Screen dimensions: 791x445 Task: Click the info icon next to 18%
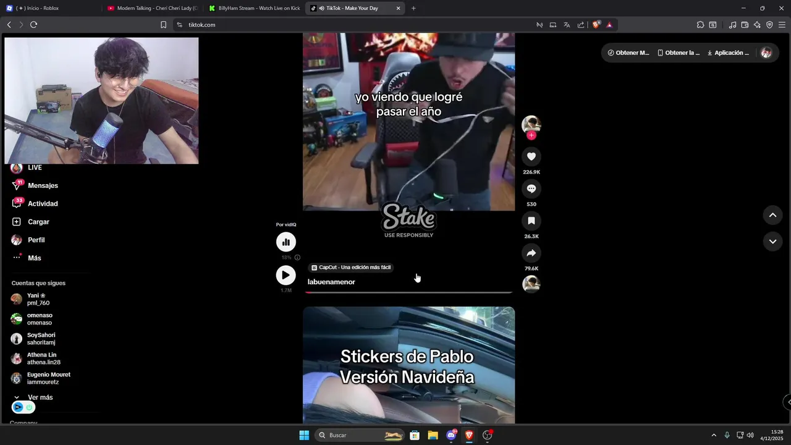click(x=297, y=258)
